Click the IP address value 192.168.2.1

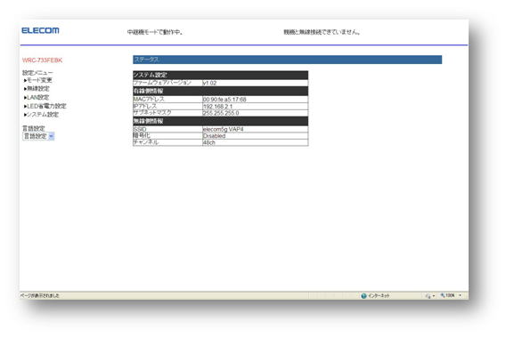(217, 107)
